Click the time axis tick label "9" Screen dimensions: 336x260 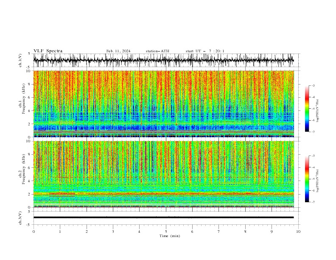coord(272,232)
